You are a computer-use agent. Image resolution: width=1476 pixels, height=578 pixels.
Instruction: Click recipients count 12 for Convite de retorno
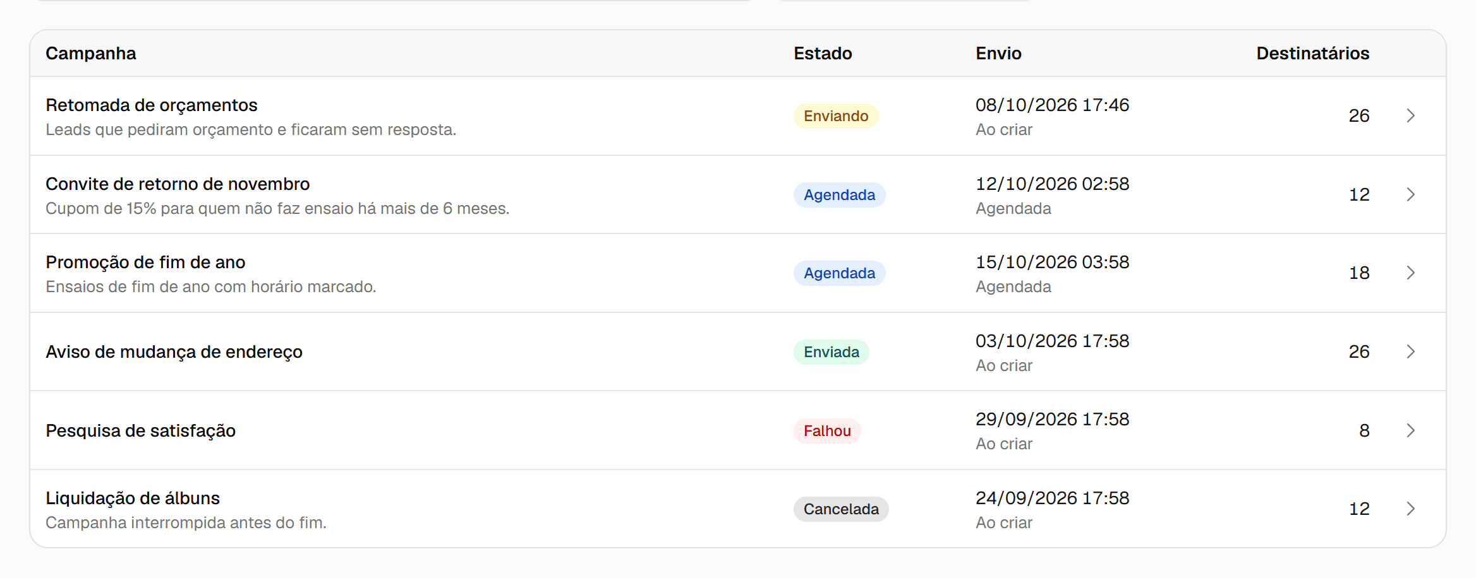pyautogui.click(x=1359, y=194)
